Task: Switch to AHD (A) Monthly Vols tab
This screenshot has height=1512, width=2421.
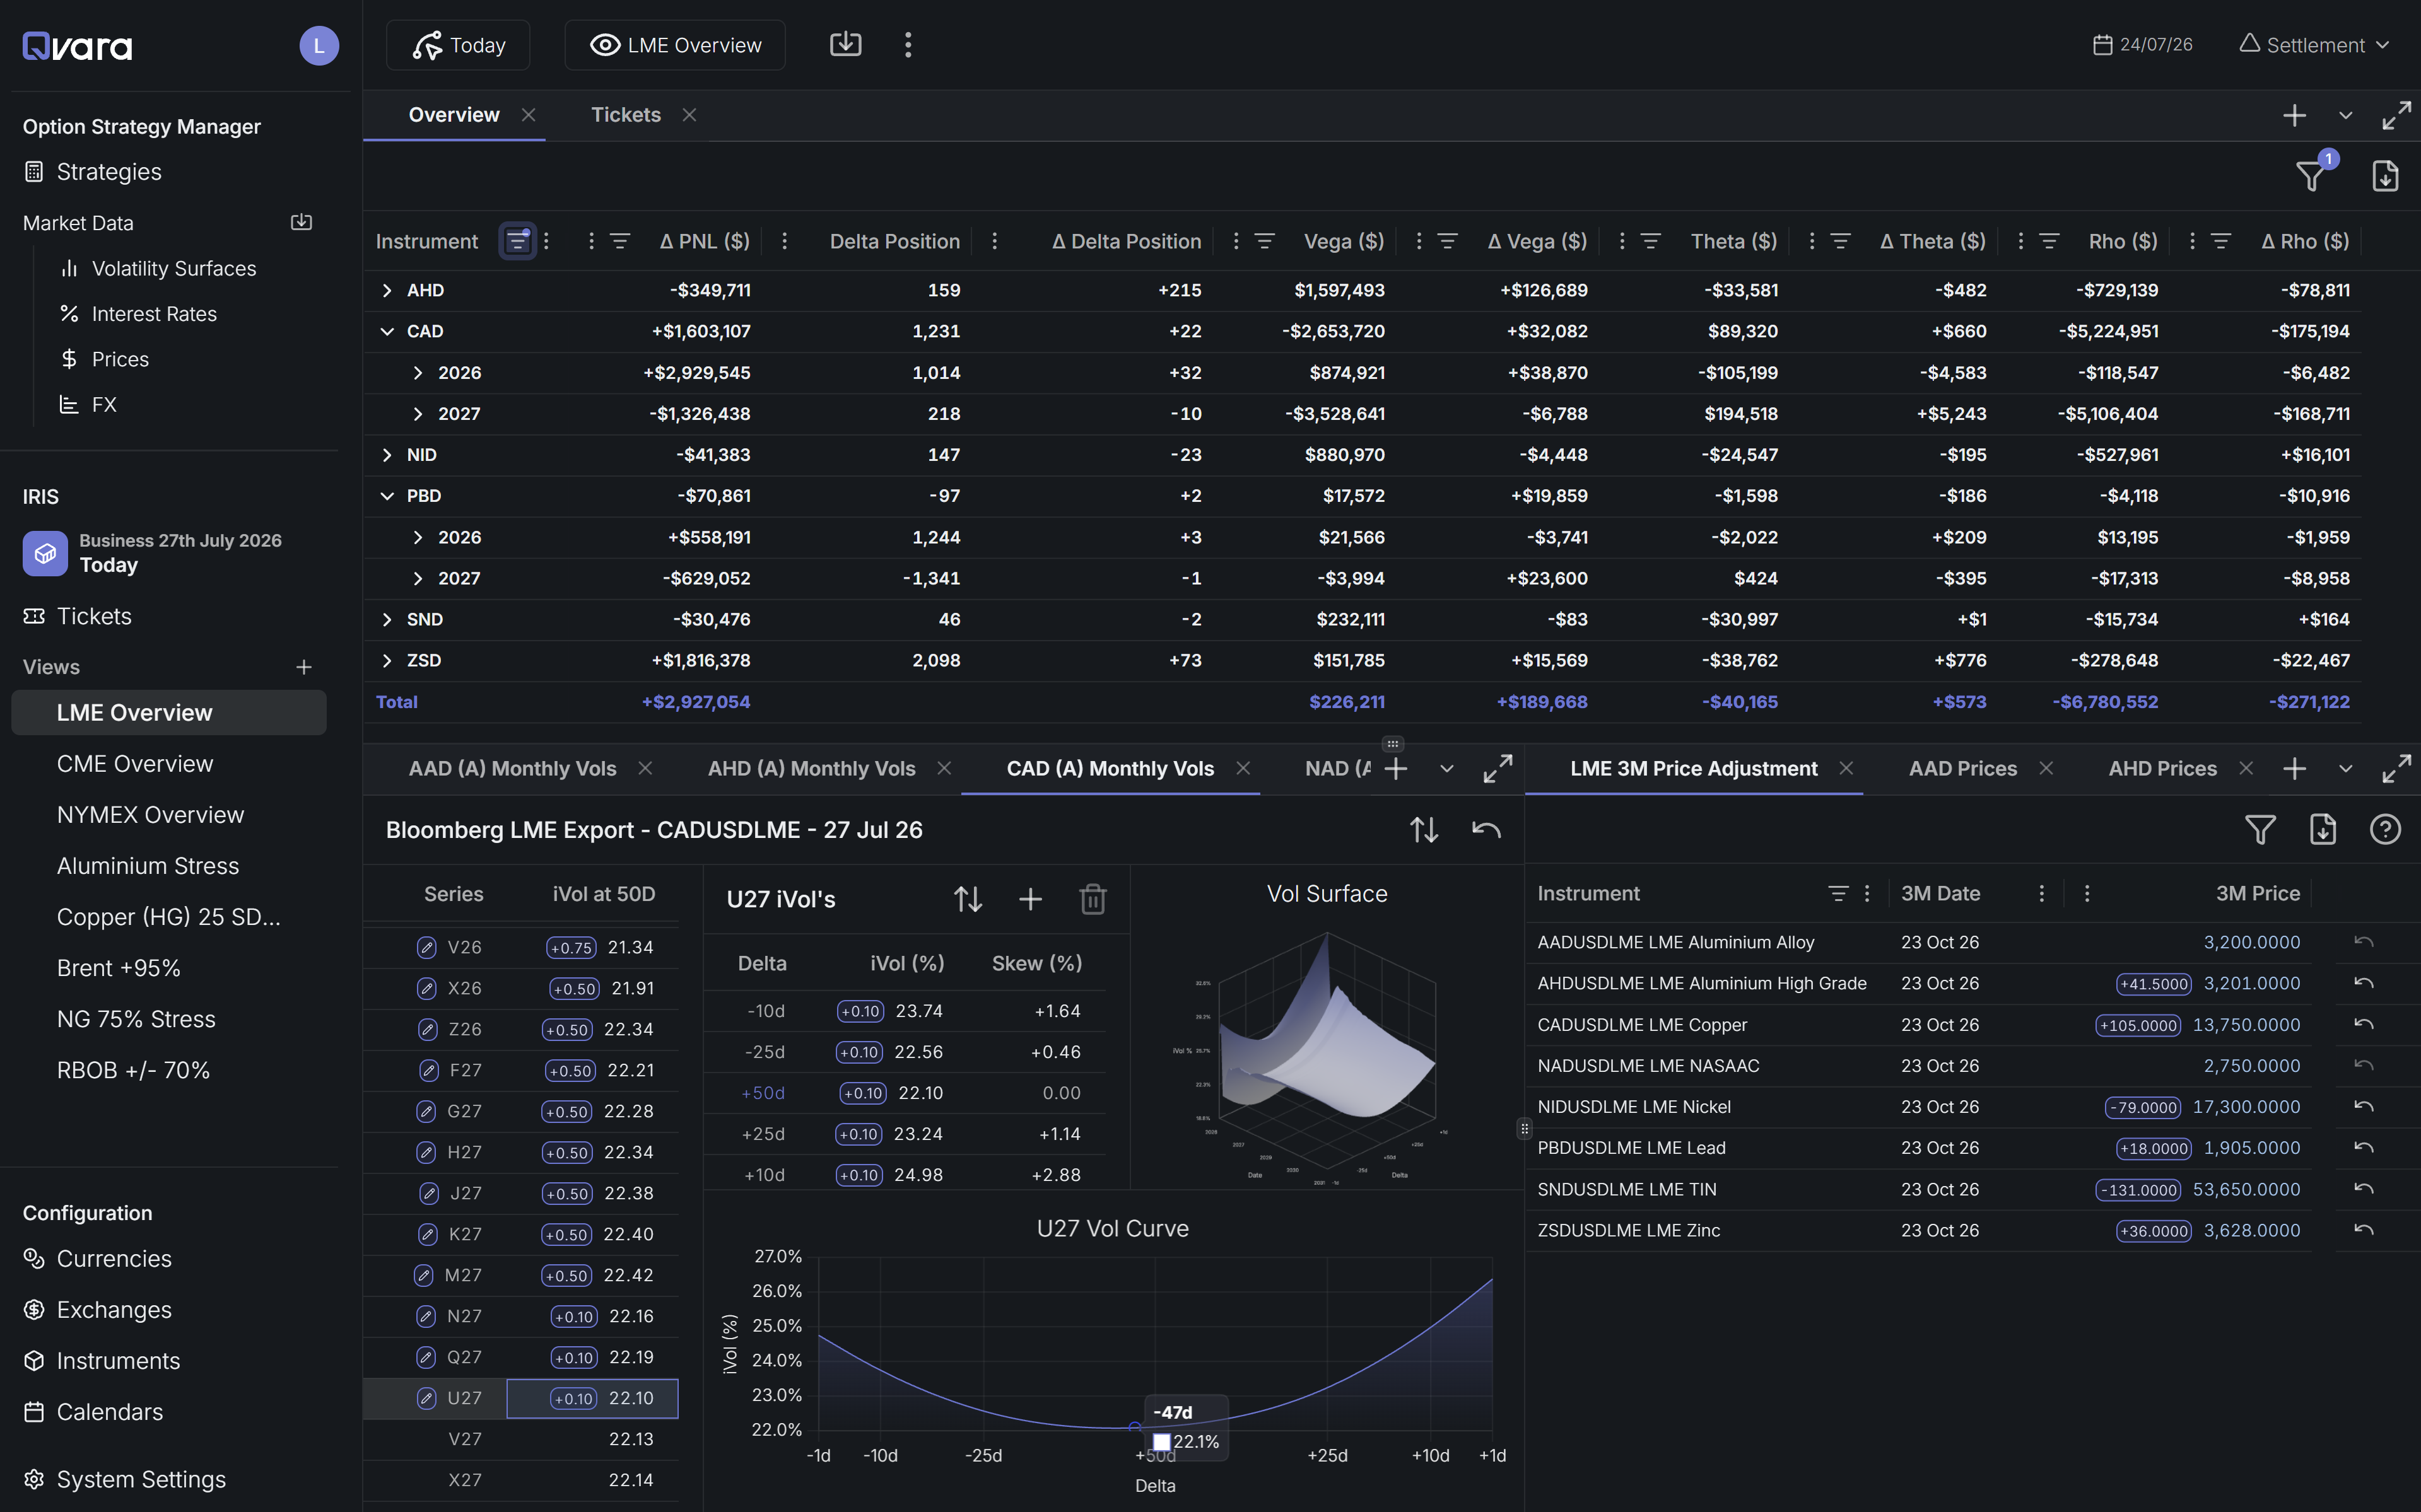Action: tap(811, 768)
